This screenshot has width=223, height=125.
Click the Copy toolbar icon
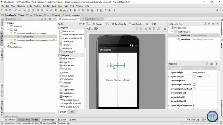pyautogui.click(x=29, y=10)
